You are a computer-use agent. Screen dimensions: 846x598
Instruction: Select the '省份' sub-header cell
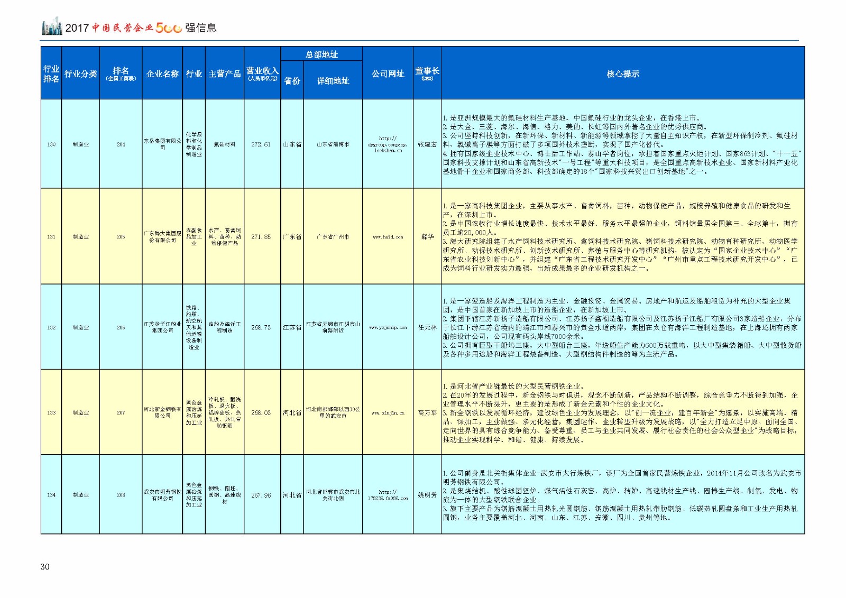[292, 80]
